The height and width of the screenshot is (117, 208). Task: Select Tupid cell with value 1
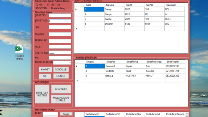(94, 9)
